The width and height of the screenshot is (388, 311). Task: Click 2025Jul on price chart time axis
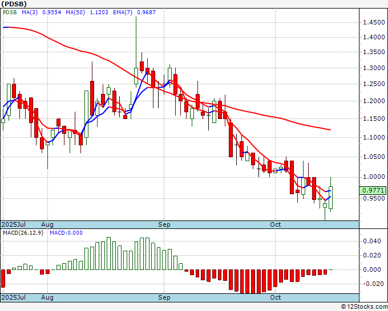pos(13,224)
